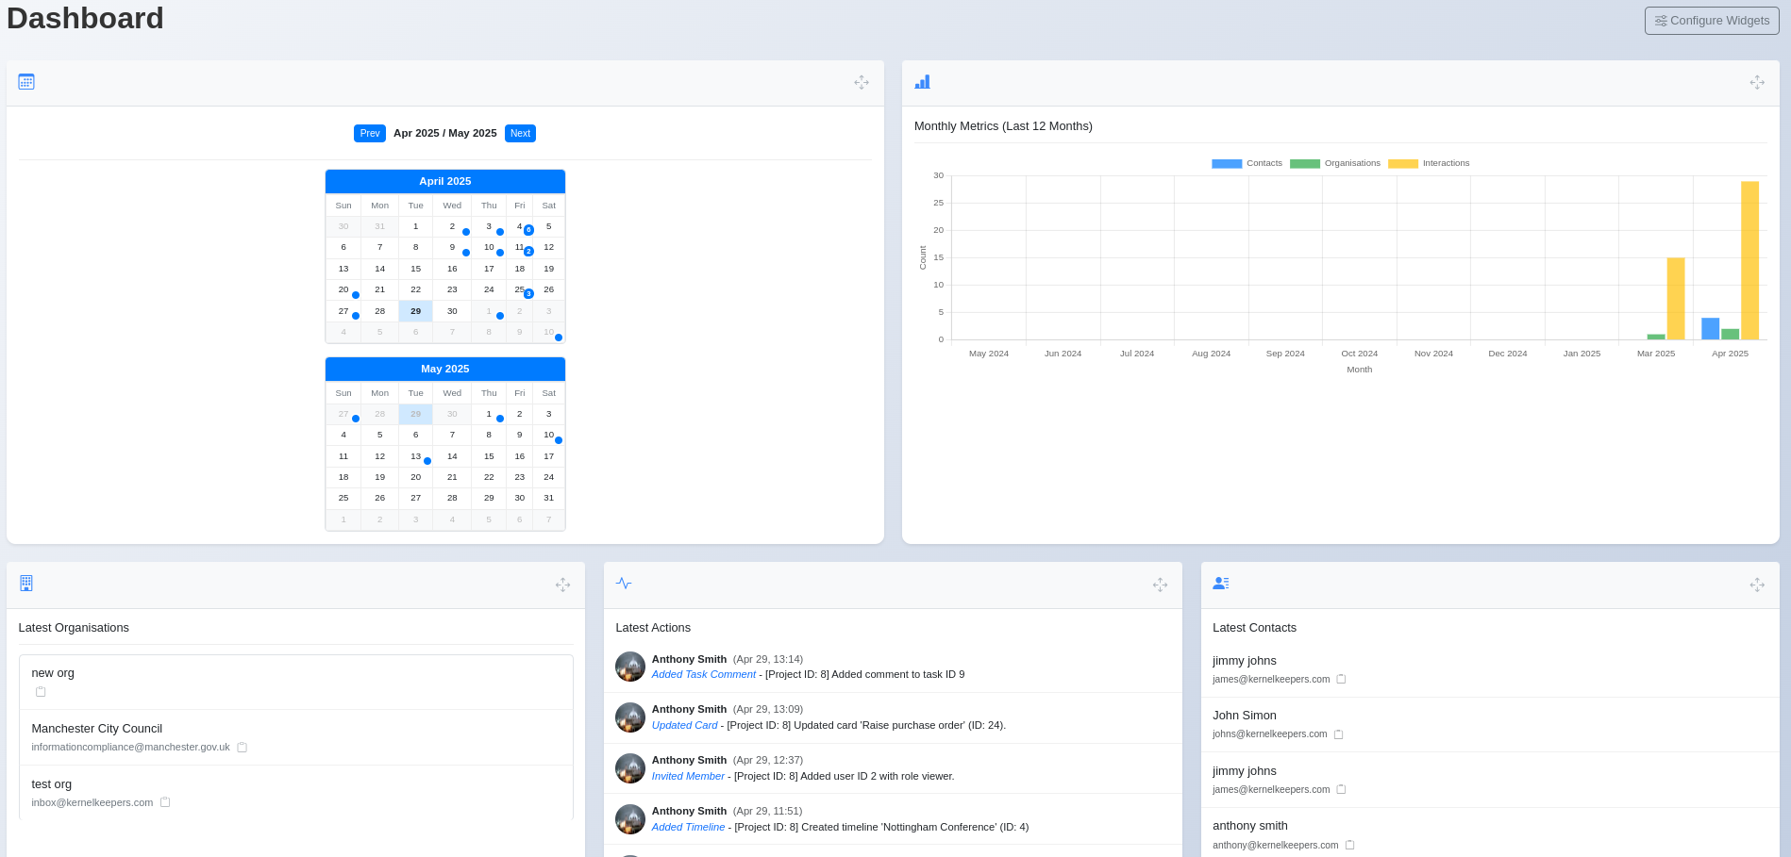This screenshot has height=857, width=1791.
Task: Click the move handle on Latest Actions widget
Action: 1160,585
